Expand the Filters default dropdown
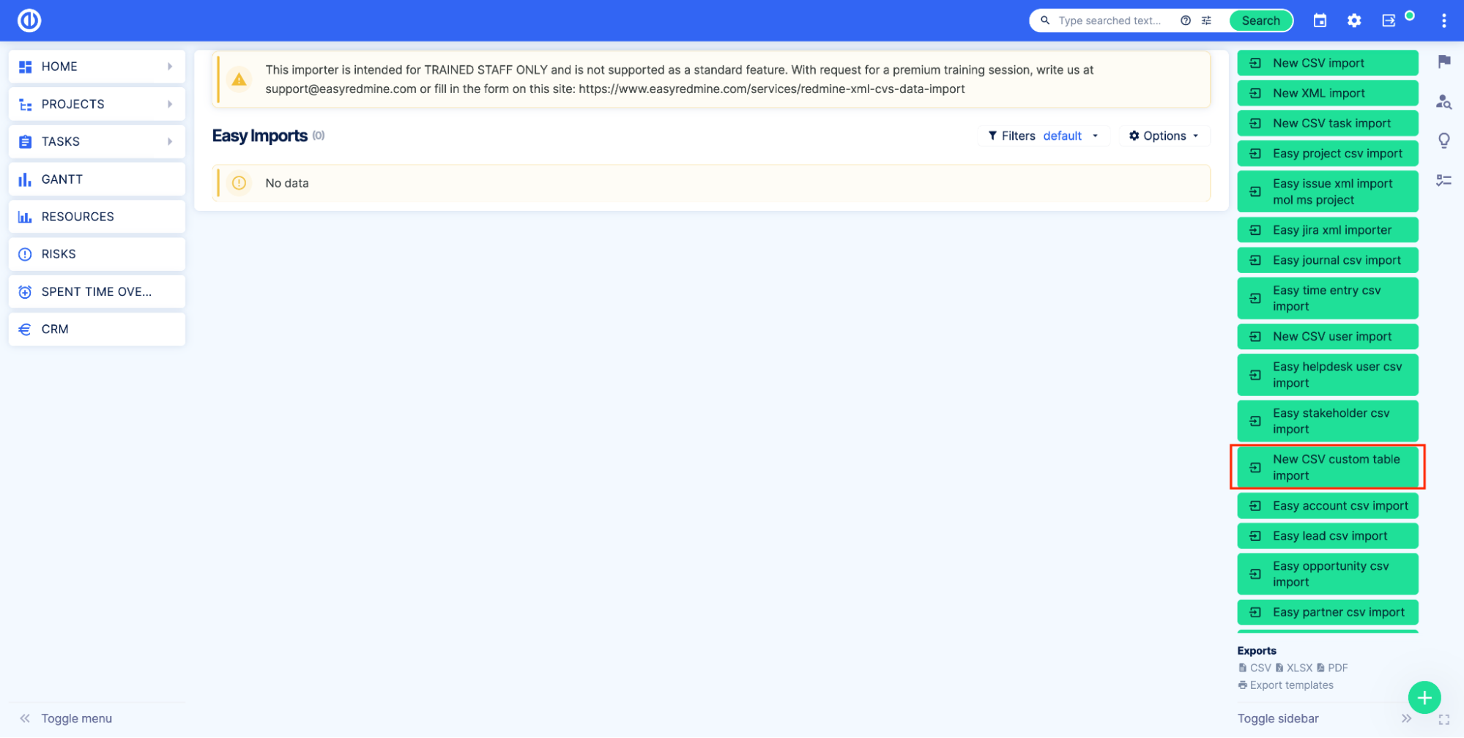The image size is (1464, 738). coord(1043,136)
